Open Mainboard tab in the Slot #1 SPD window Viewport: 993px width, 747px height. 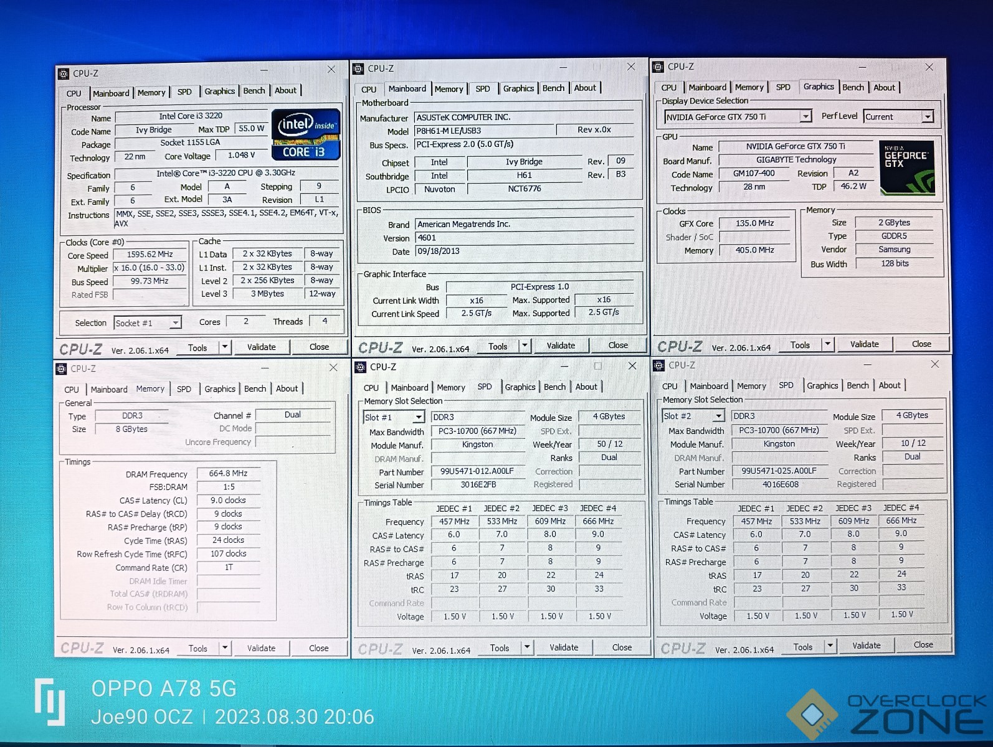pos(409,387)
